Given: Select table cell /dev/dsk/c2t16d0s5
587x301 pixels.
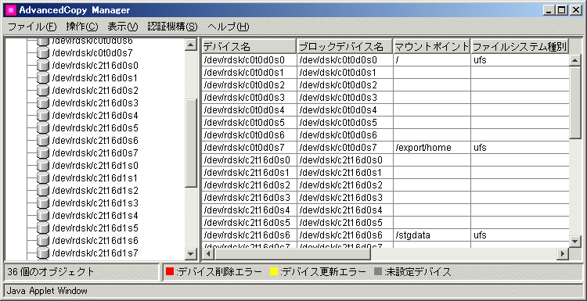Looking at the screenshot, I should 345,223.
